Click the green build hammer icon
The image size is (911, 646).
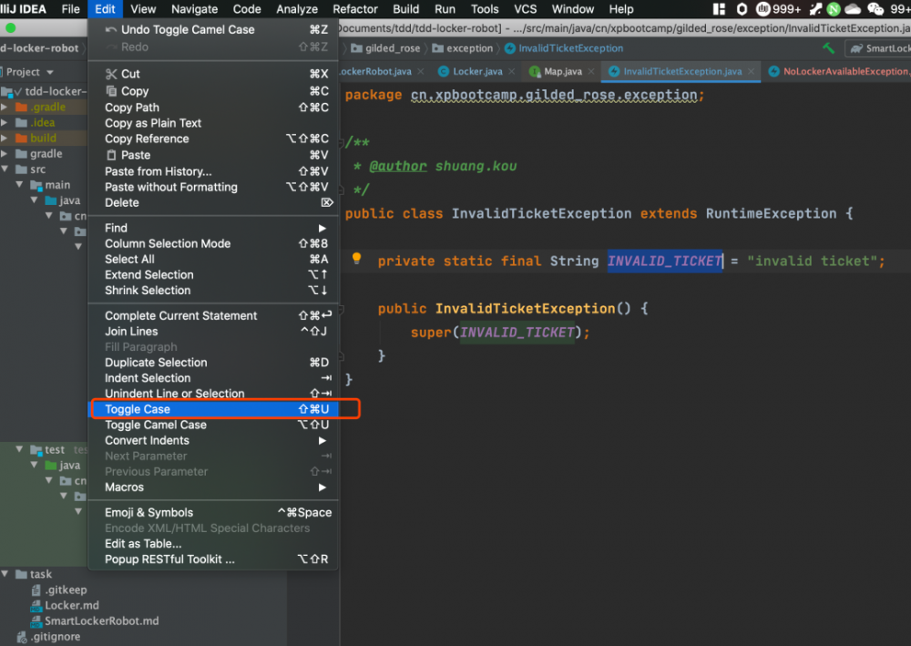pyautogui.click(x=828, y=48)
